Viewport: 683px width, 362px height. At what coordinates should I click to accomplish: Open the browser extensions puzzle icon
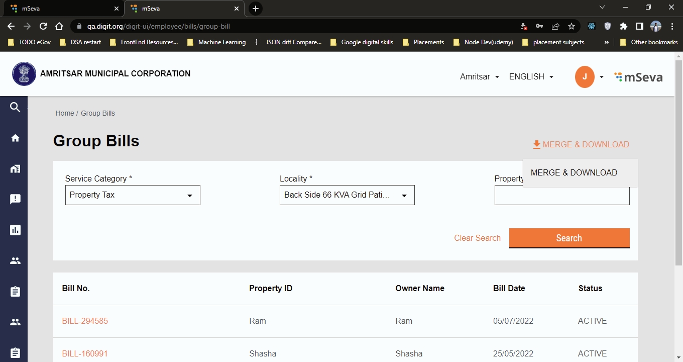[x=623, y=26]
